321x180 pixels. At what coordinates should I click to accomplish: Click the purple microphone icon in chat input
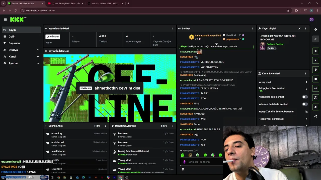point(184,162)
